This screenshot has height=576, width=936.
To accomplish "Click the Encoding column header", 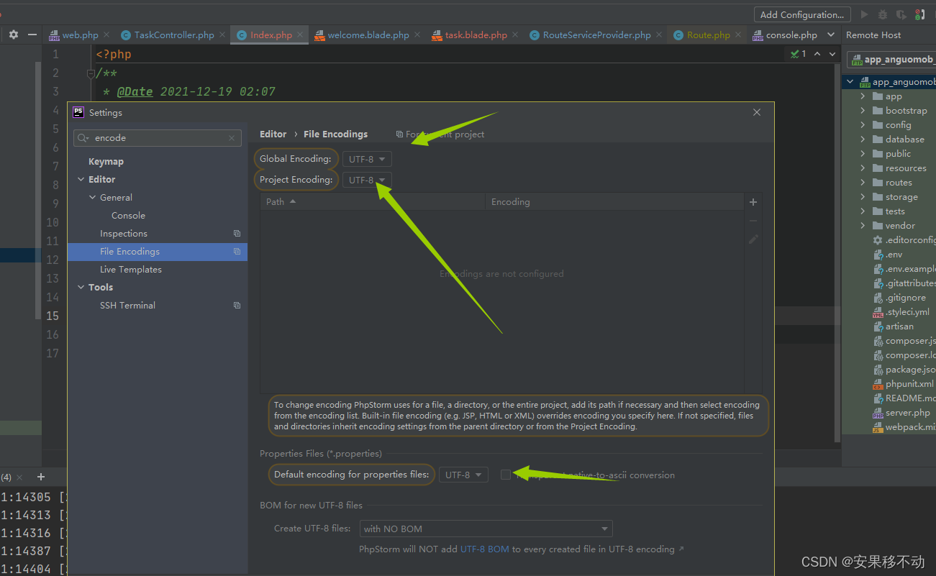I will [614, 202].
